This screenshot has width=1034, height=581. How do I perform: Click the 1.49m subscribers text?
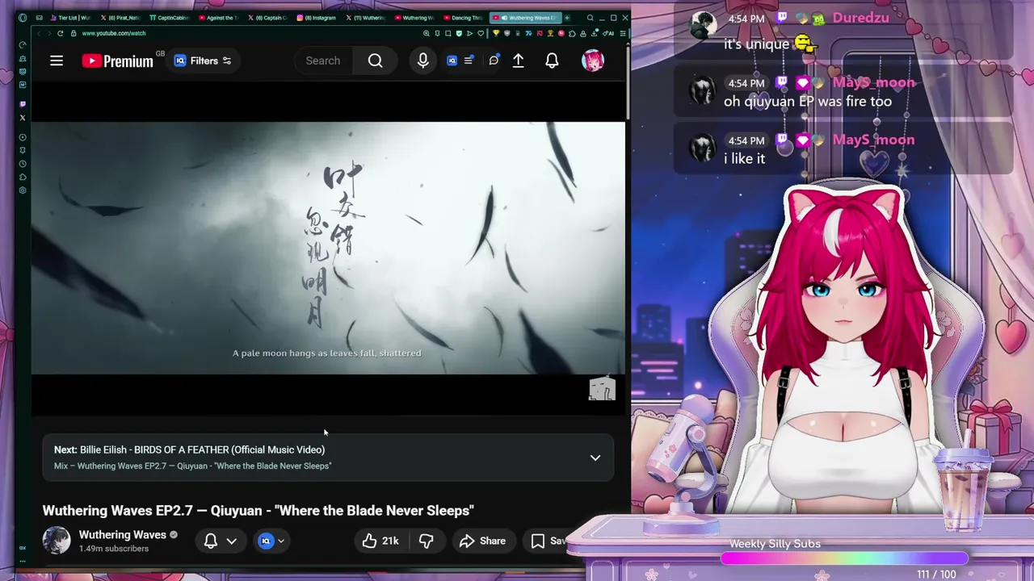tap(114, 549)
